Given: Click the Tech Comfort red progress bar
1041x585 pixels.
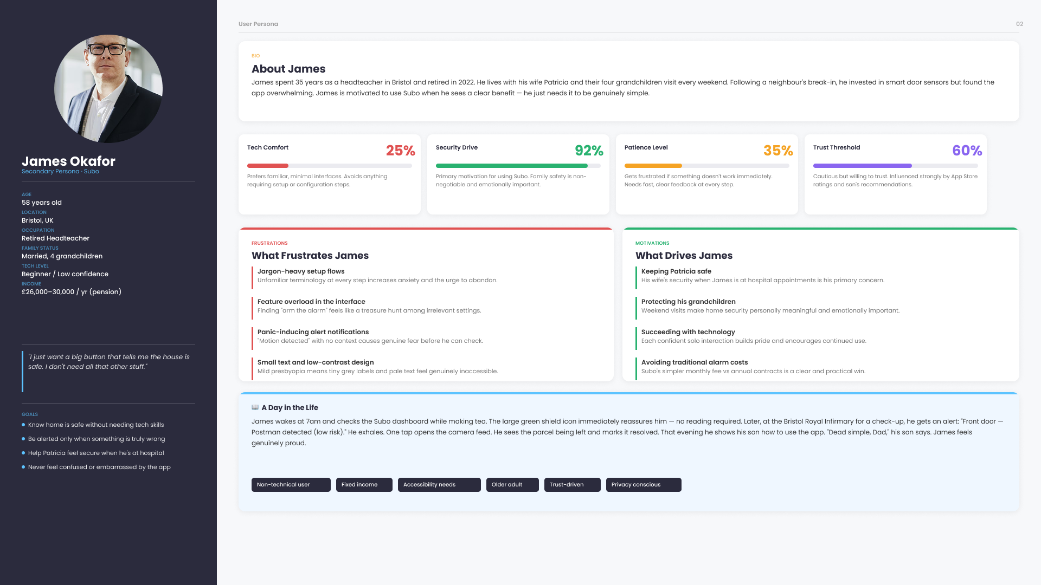Looking at the screenshot, I should [x=330, y=166].
